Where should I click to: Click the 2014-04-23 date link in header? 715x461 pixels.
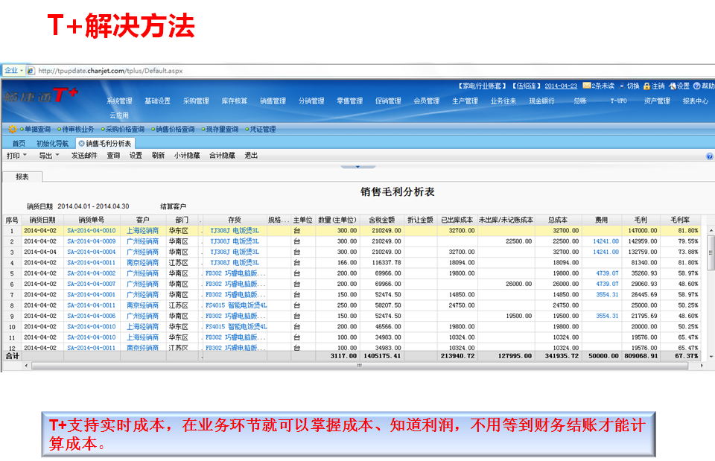pos(561,86)
